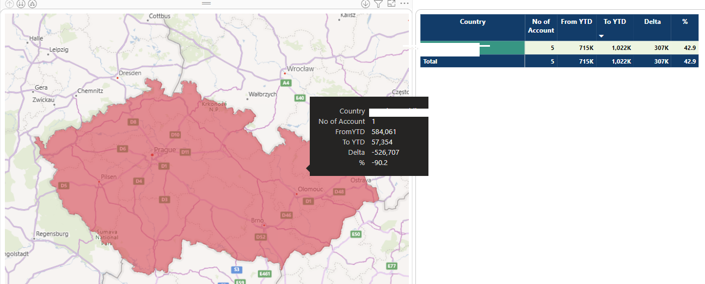
Task: Click Wałbrzych label on the map
Action: point(262,94)
